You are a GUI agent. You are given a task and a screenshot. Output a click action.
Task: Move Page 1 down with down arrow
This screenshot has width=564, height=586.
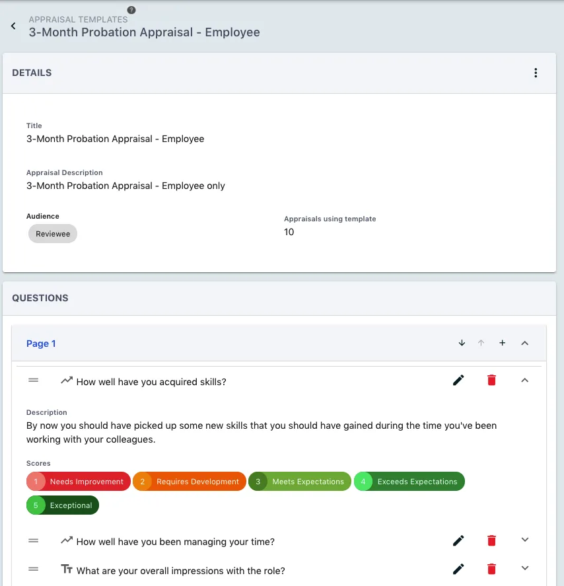click(x=462, y=343)
